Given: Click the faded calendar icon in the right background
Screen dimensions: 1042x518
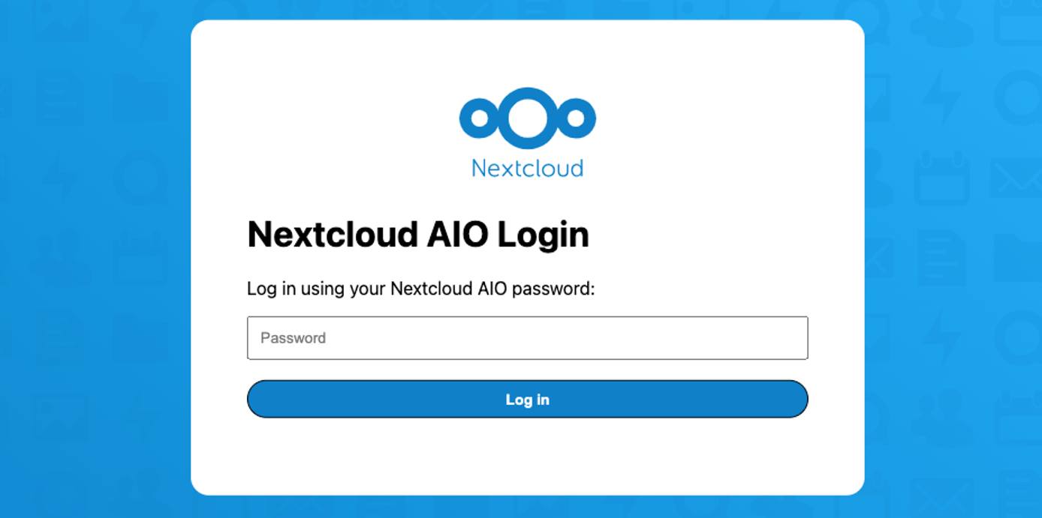Looking at the screenshot, I should click(x=941, y=178).
